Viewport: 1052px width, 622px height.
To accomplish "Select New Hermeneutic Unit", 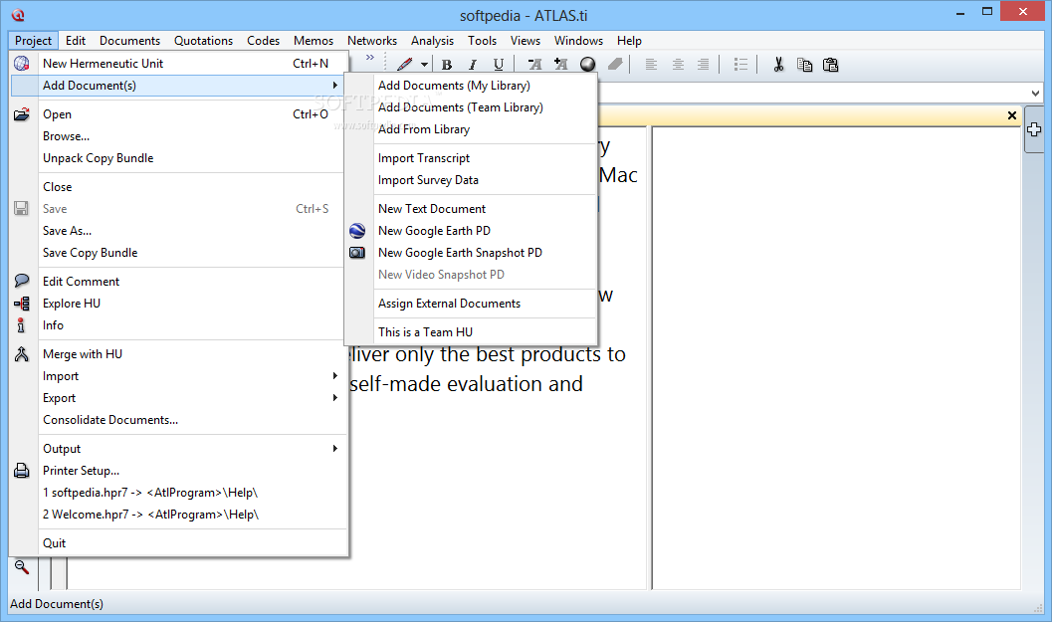I will tap(178, 63).
